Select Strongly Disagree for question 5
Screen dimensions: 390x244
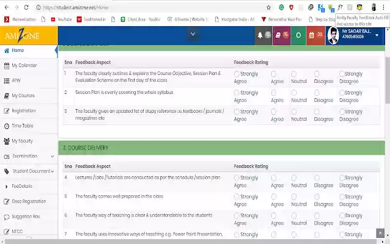point(342,196)
